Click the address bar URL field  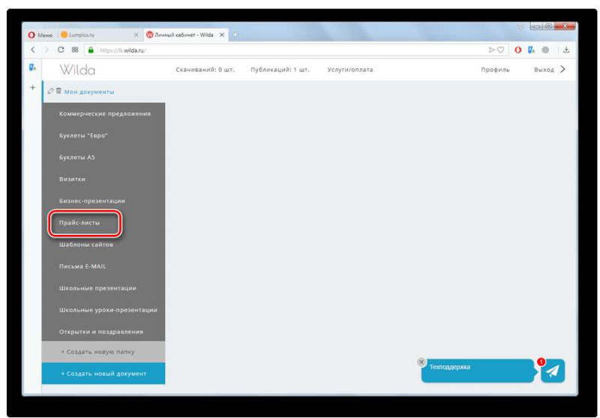(x=291, y=50)
